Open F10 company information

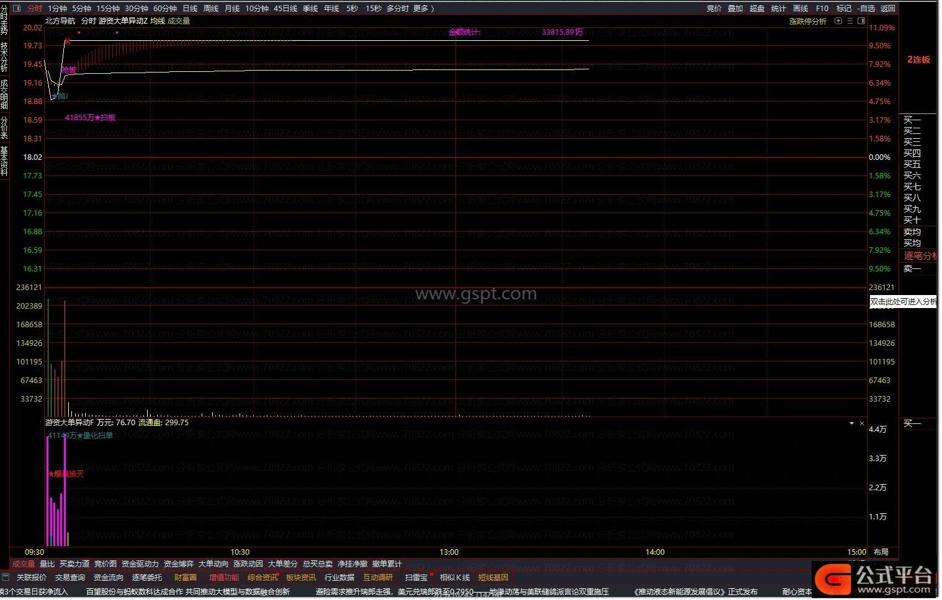822,8
